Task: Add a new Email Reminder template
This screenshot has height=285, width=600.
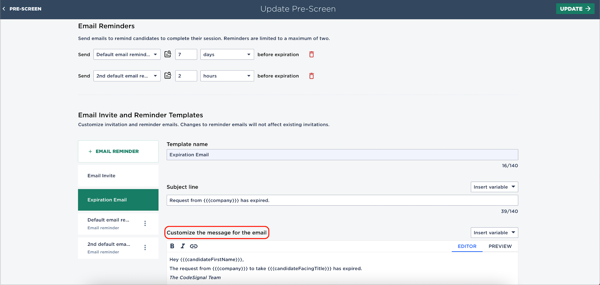Action: coord(118,151)
